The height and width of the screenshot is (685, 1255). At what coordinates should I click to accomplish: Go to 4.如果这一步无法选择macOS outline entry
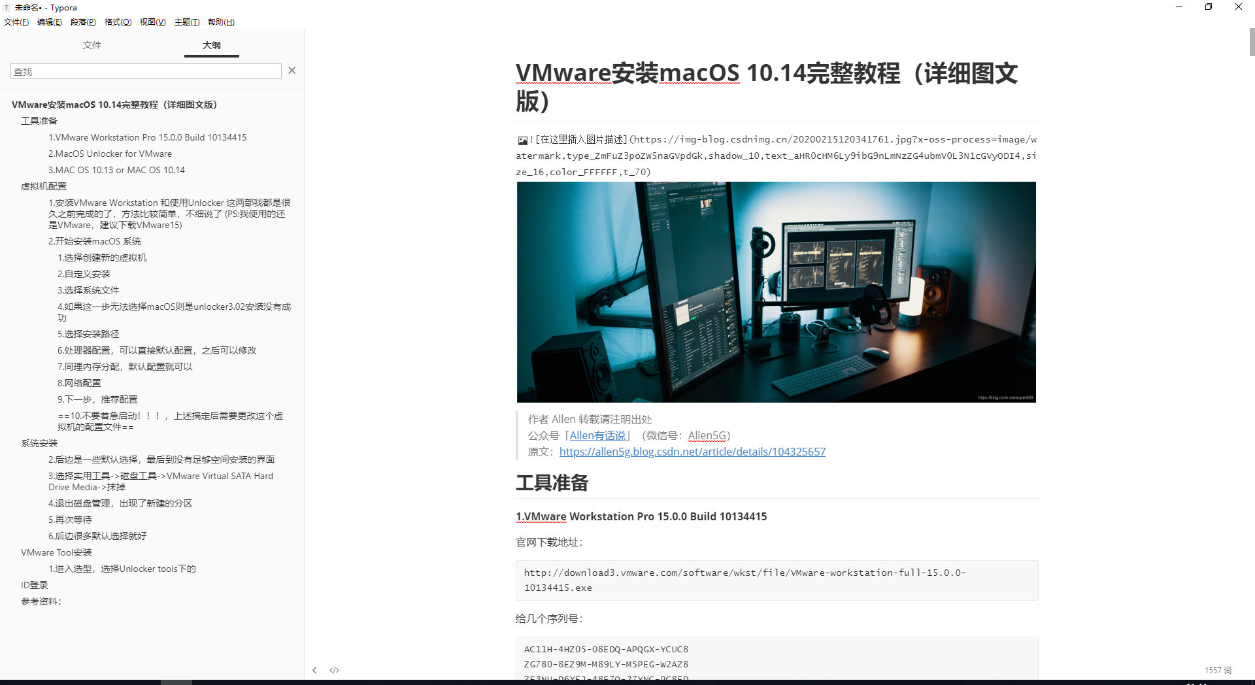point(174,312)
